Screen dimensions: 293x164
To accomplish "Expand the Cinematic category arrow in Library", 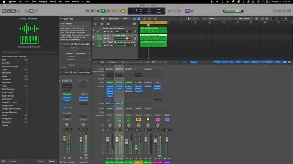I will click(28, 122).
